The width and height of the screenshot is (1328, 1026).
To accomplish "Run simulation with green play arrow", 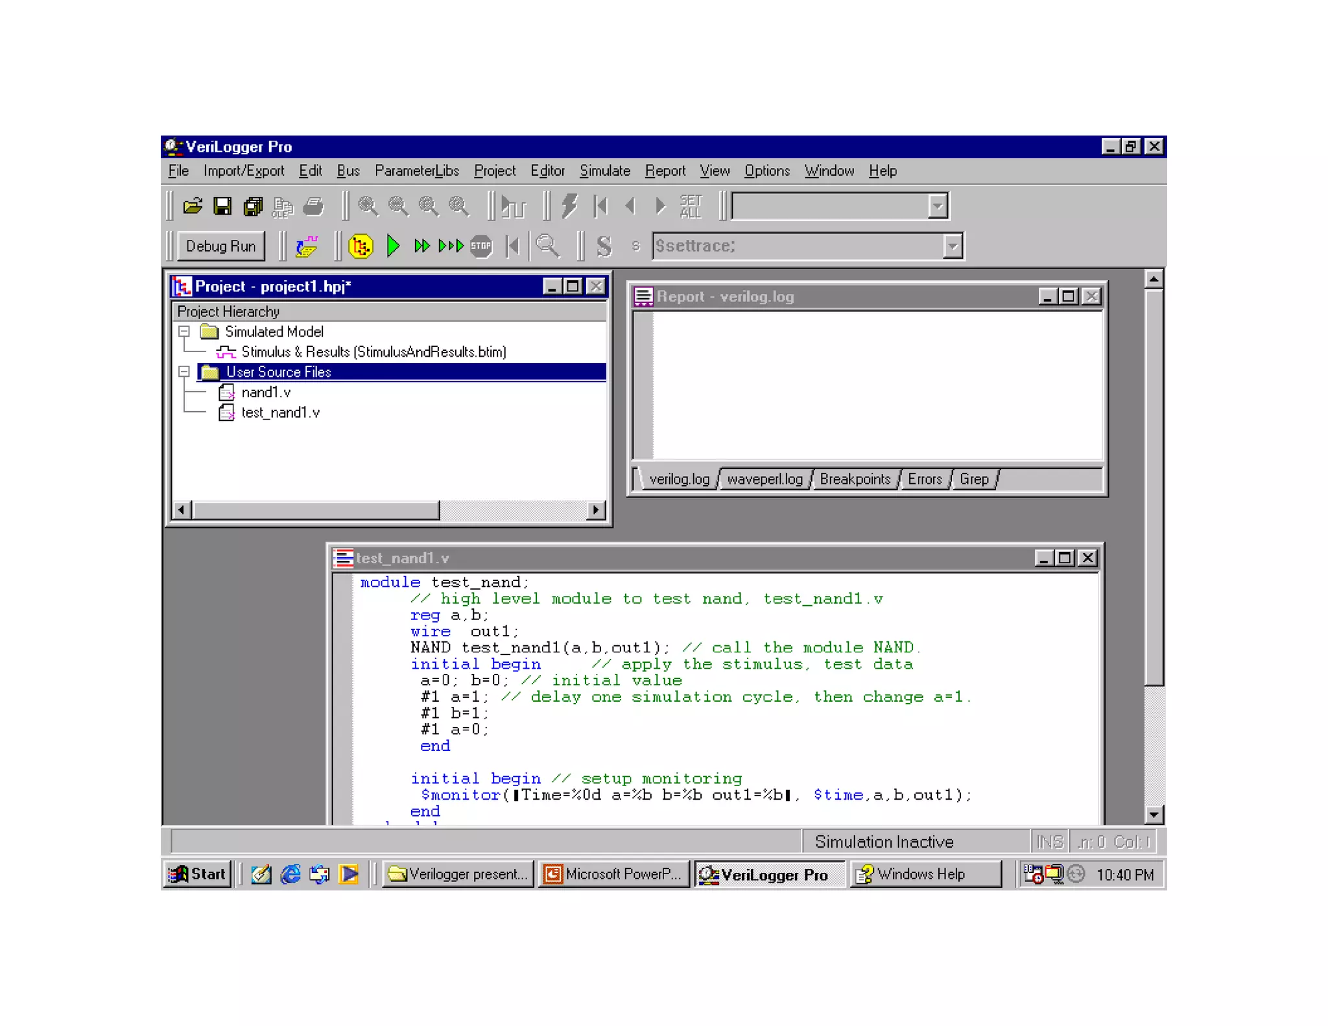I will (x=393, y=246).
